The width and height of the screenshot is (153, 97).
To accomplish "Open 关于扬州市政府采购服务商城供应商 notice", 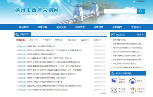I will coord(127,59).
